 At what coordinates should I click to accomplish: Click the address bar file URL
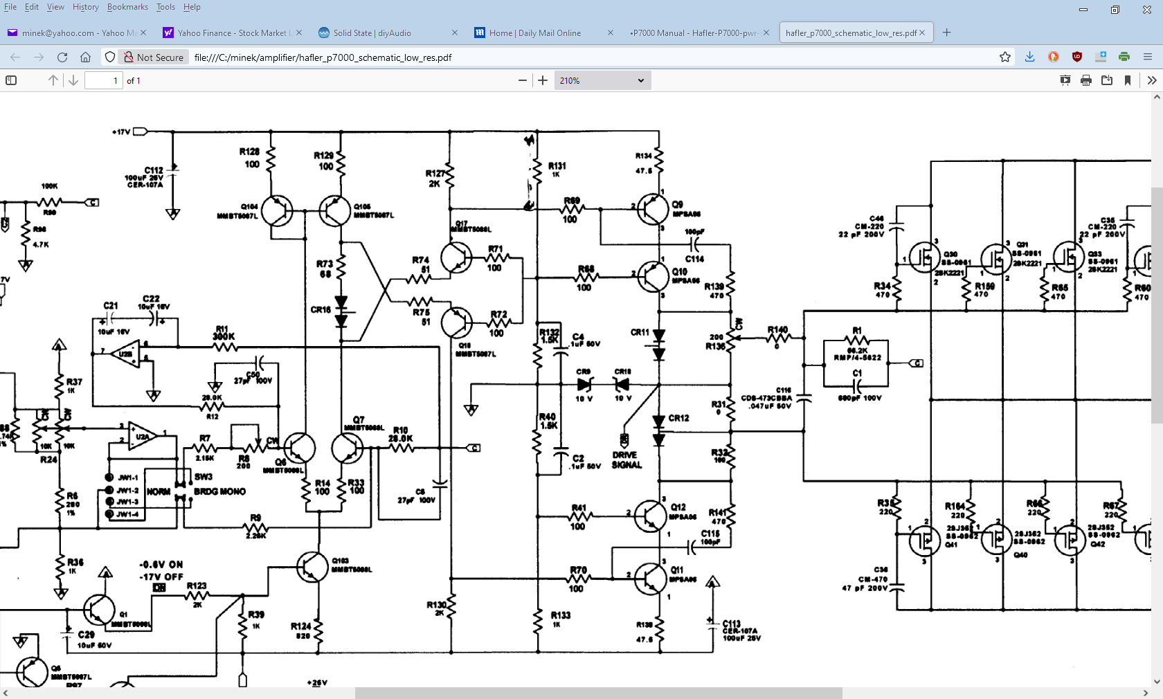pos(323,57)
